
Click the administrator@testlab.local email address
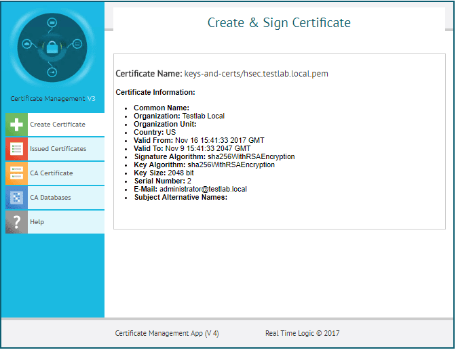point(204,190)
